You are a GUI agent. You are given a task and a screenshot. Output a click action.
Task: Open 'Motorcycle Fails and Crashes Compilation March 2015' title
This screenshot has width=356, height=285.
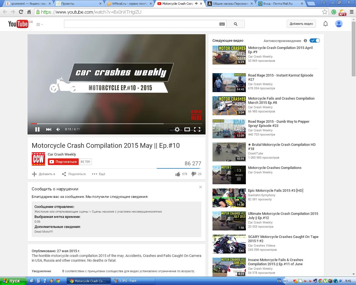pyautogui.click(x=281, y=100)
